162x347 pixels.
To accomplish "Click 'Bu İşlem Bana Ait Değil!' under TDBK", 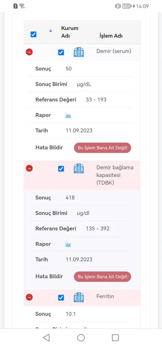I will coord(102,277).
